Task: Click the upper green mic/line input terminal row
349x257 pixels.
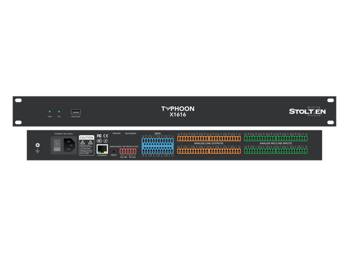Action: tap(276, 139)
